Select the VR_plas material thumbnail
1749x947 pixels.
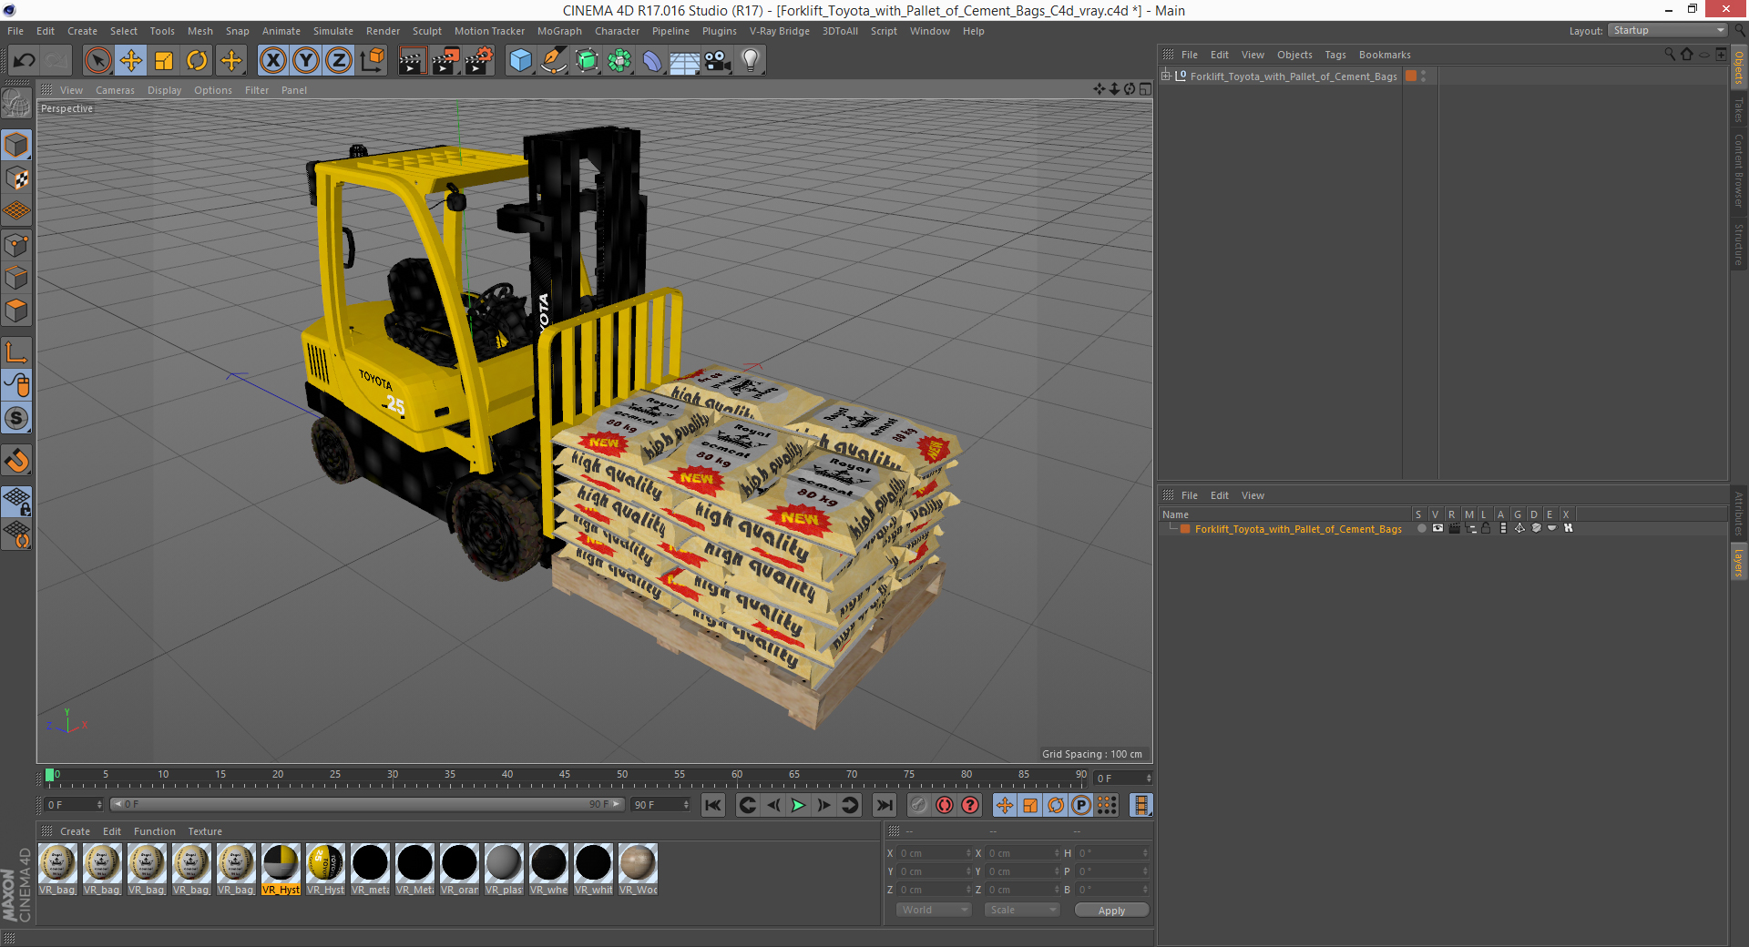click(504, 862)
